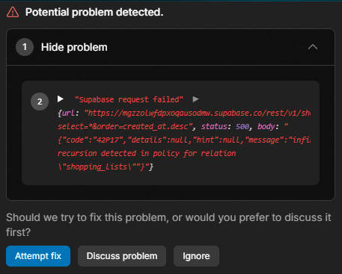Click the step 2 number badge
The width and height of the screenshot is (342, 274).
[x=40, y=102]
